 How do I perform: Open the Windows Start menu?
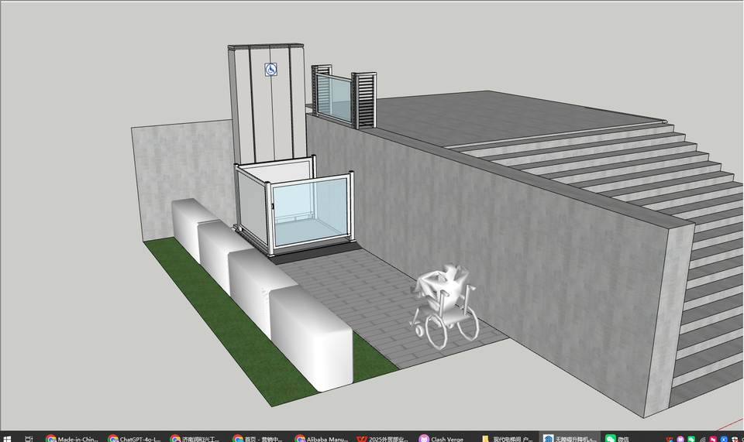(7, 439)
